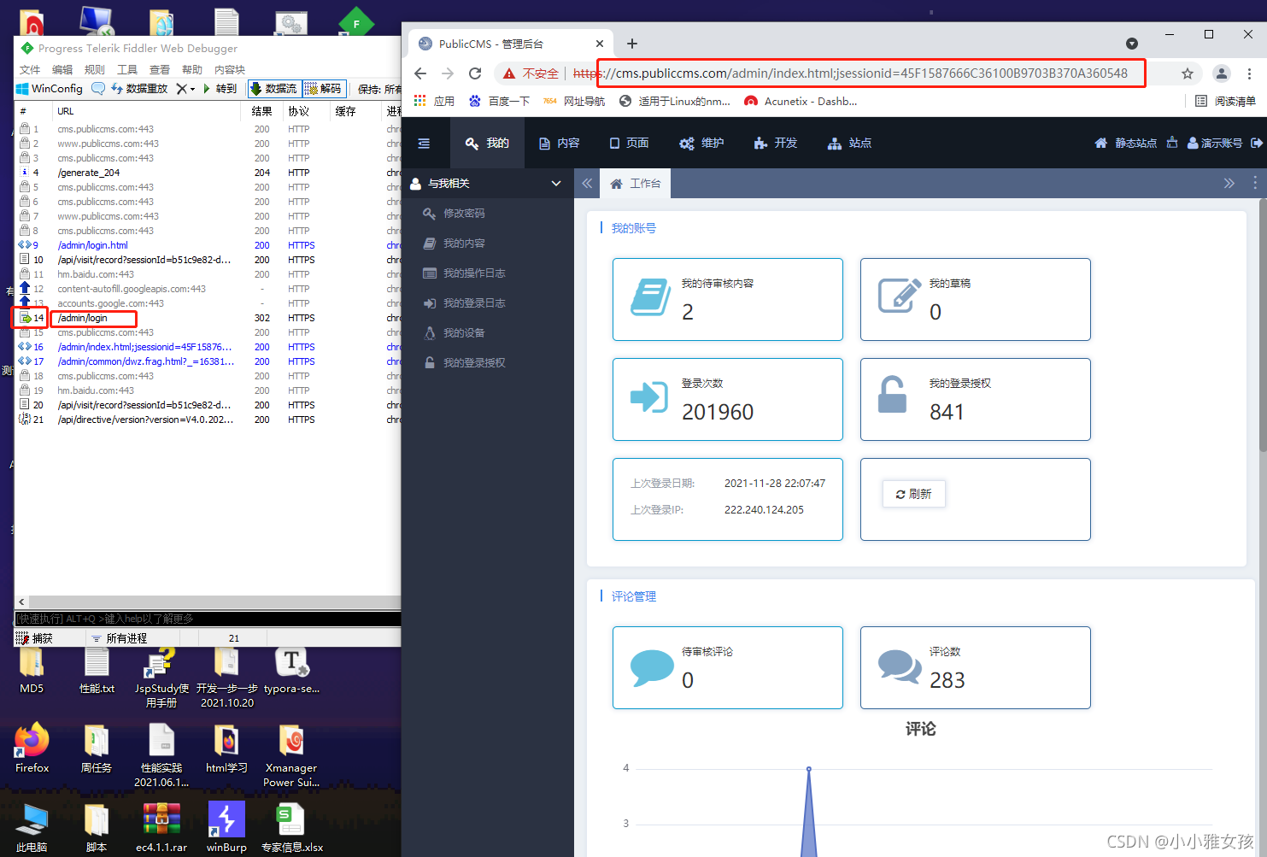Click 转到 go button in Fiddler
Viewport: 1267px width, 857px height.
coord(220,89)
